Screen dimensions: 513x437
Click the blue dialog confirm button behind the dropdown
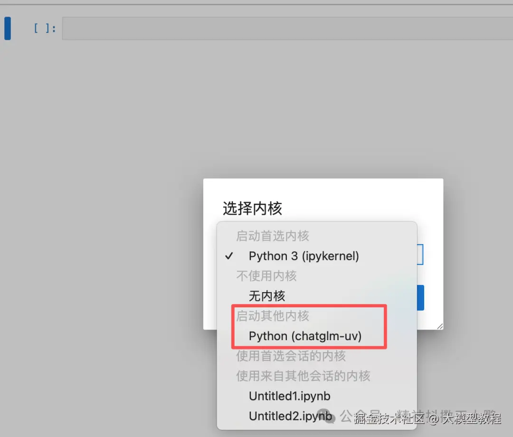pos(420,298)
